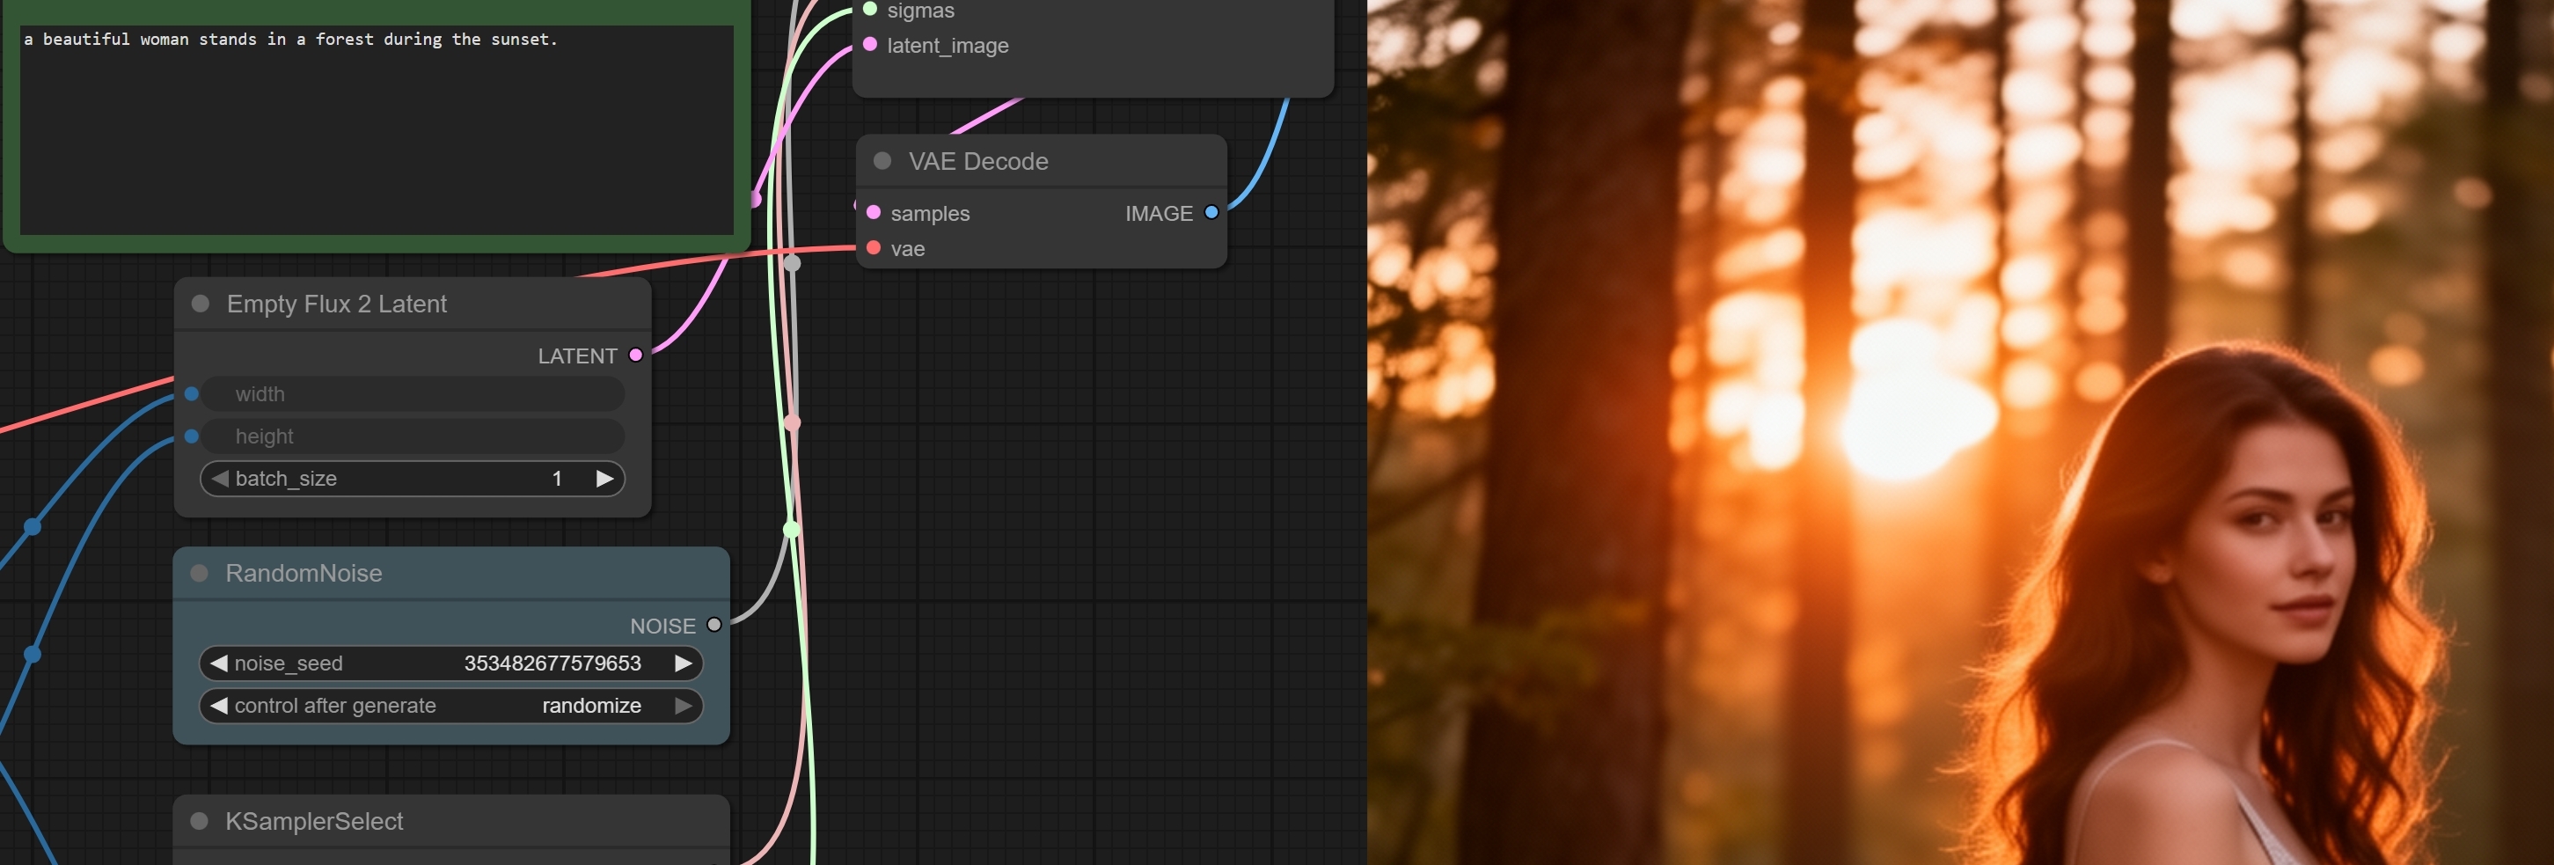Click the light green link midpoint dot
Screen dimensions: 2554x865
point(792,530)
